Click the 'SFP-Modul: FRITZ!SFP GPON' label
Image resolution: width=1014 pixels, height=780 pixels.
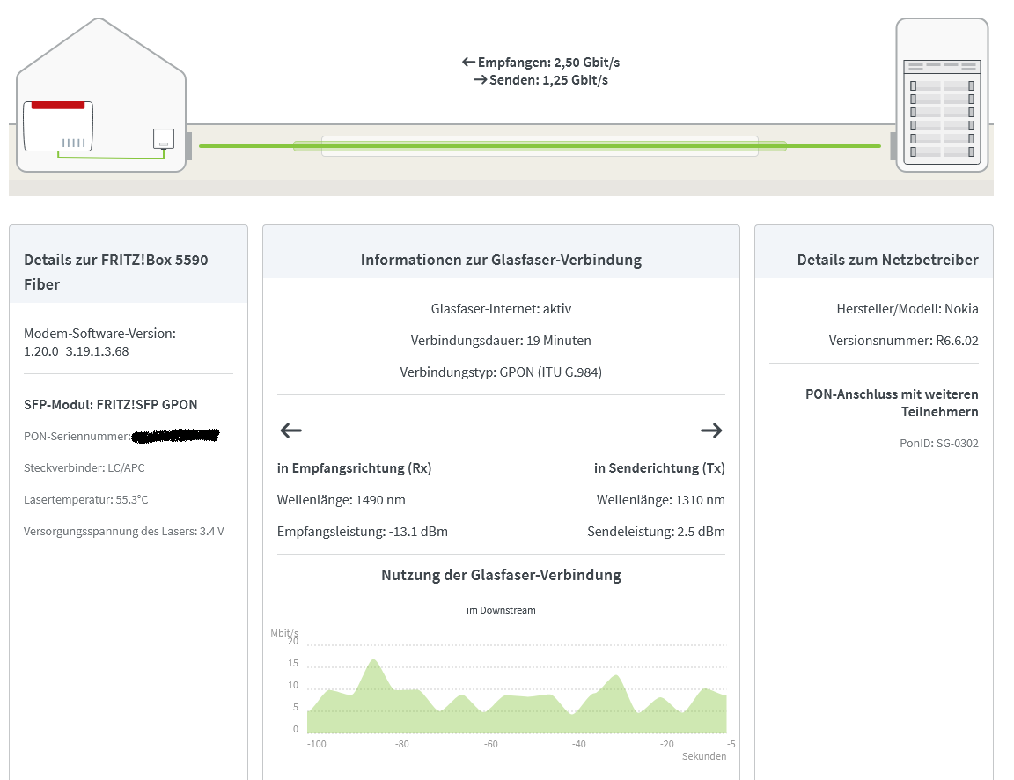111,405
